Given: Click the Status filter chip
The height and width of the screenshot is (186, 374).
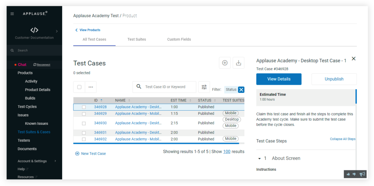Looking at the screenshot, I should 231,90.
